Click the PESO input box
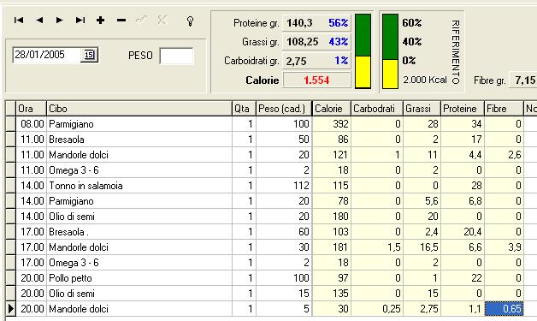This screenshot has width=537, height=321. click(x=176, y=56)
